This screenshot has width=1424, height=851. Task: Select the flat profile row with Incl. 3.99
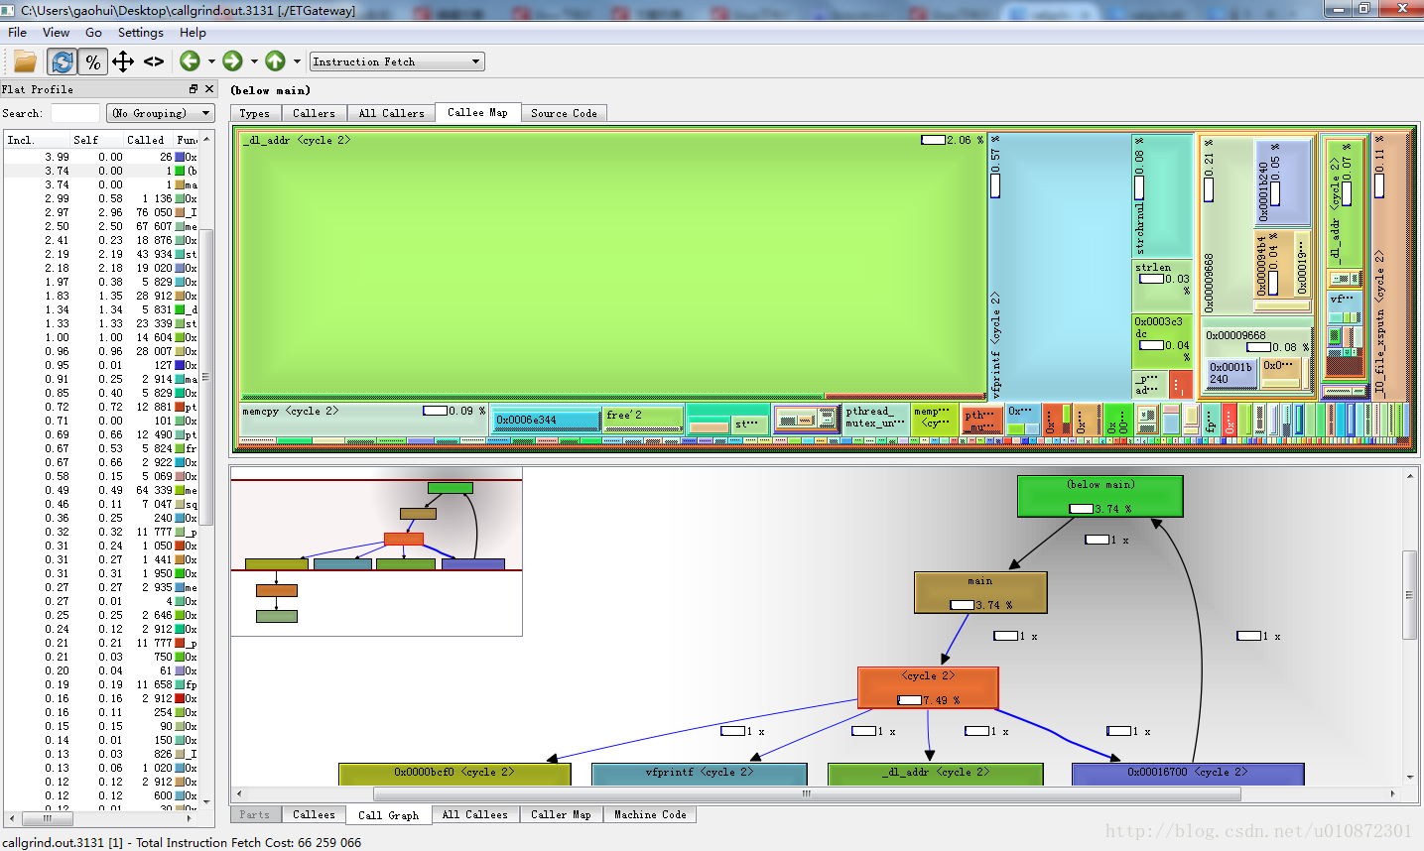102,157
